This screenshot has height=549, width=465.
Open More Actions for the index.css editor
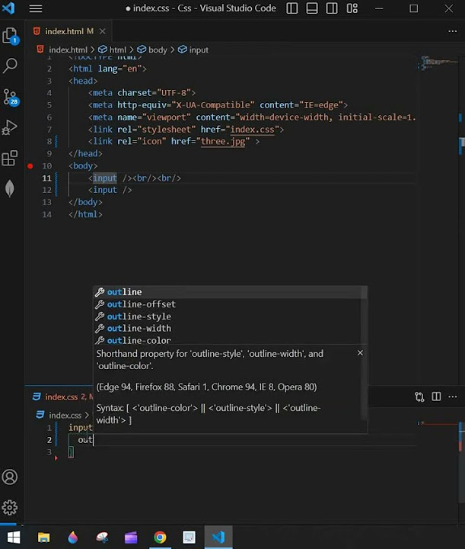[x=453, y=396]
